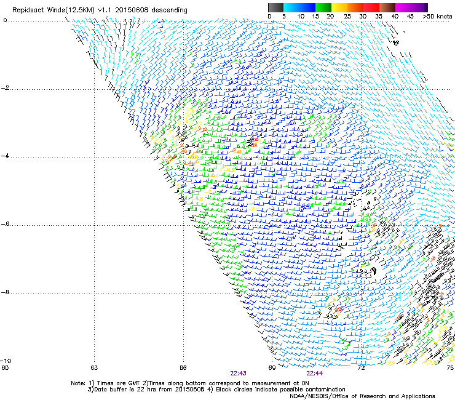Click the '20' label under the color scale
This screenshot has width=455, height=400.
330,17
